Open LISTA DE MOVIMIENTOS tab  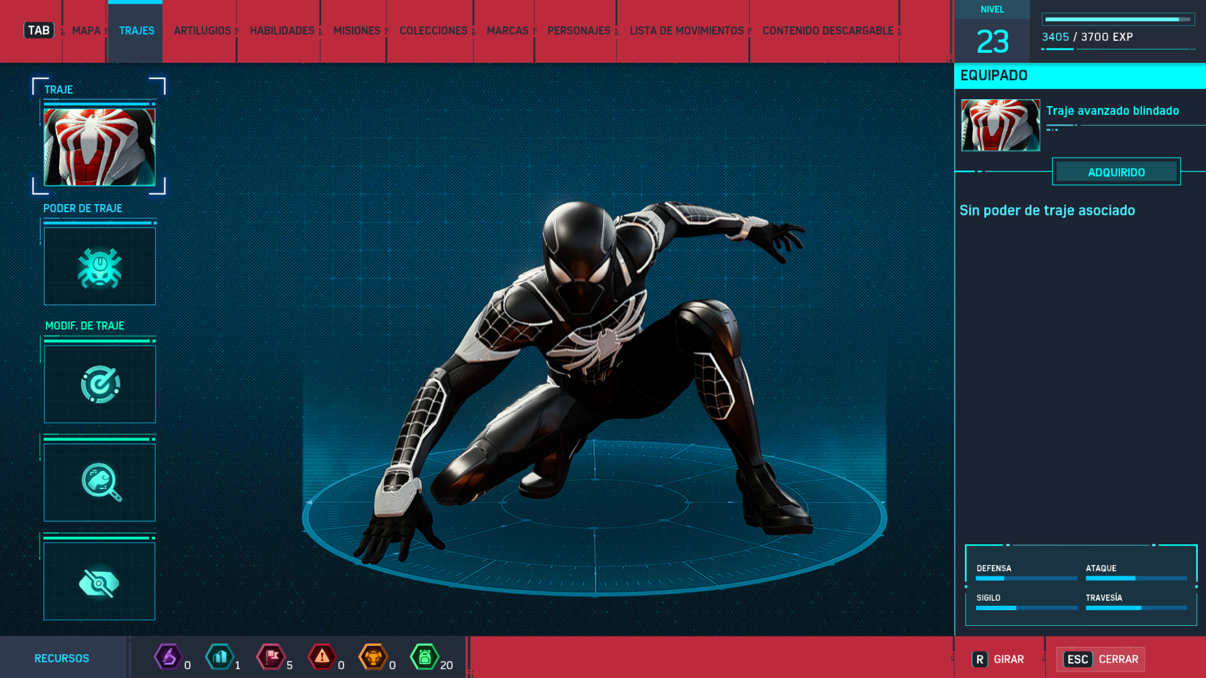[x=687, y=31]
